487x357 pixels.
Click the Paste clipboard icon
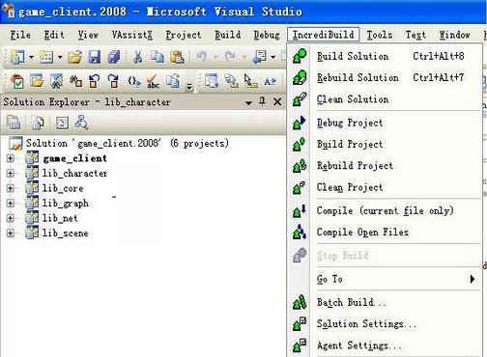pyautogui.click(x=177, y=57)
